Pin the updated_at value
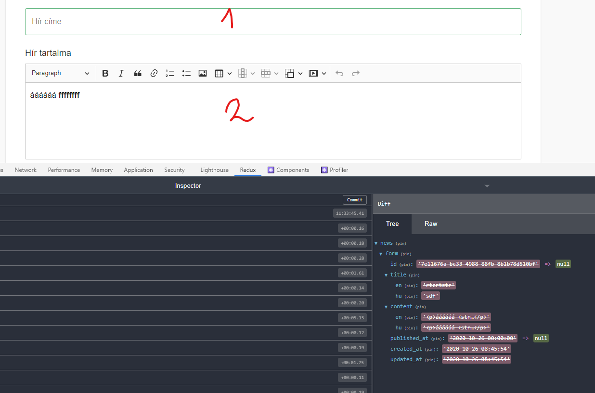 (431, 360)
